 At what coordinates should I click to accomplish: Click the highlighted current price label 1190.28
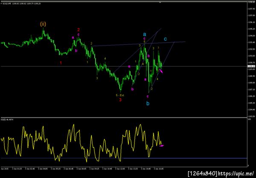point(250,66)
